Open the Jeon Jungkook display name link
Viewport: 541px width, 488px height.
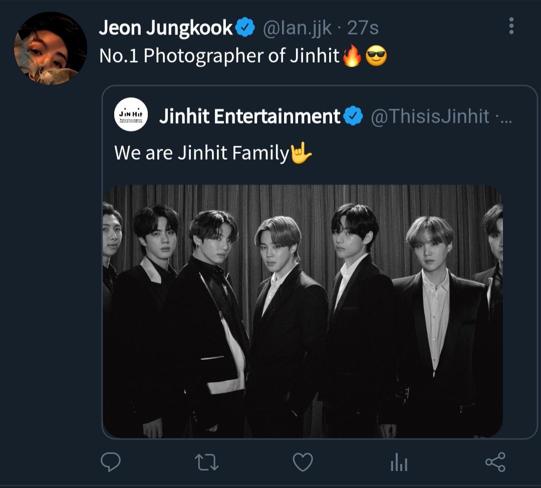pyautogui.click(x=166, y=28)
